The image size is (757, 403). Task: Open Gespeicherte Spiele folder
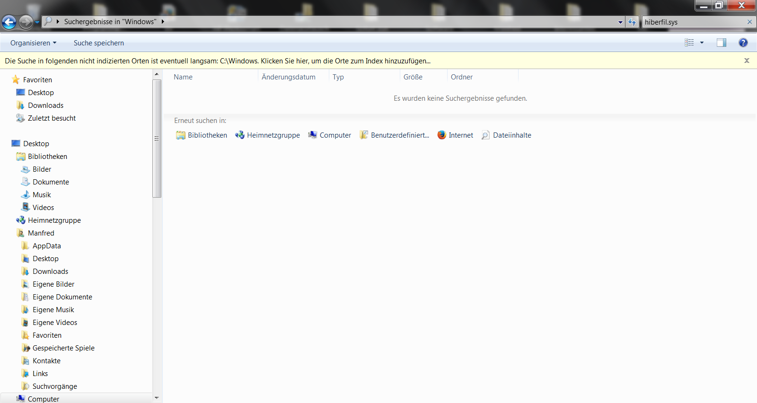(58, 348)
